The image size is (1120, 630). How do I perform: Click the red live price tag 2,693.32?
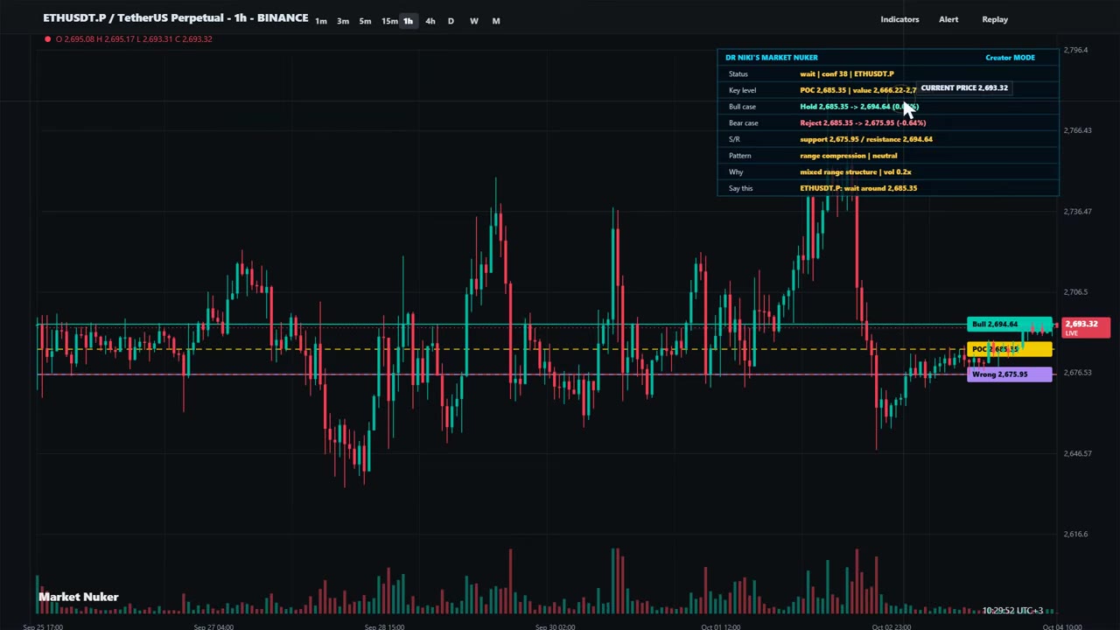pos(1086,328)
